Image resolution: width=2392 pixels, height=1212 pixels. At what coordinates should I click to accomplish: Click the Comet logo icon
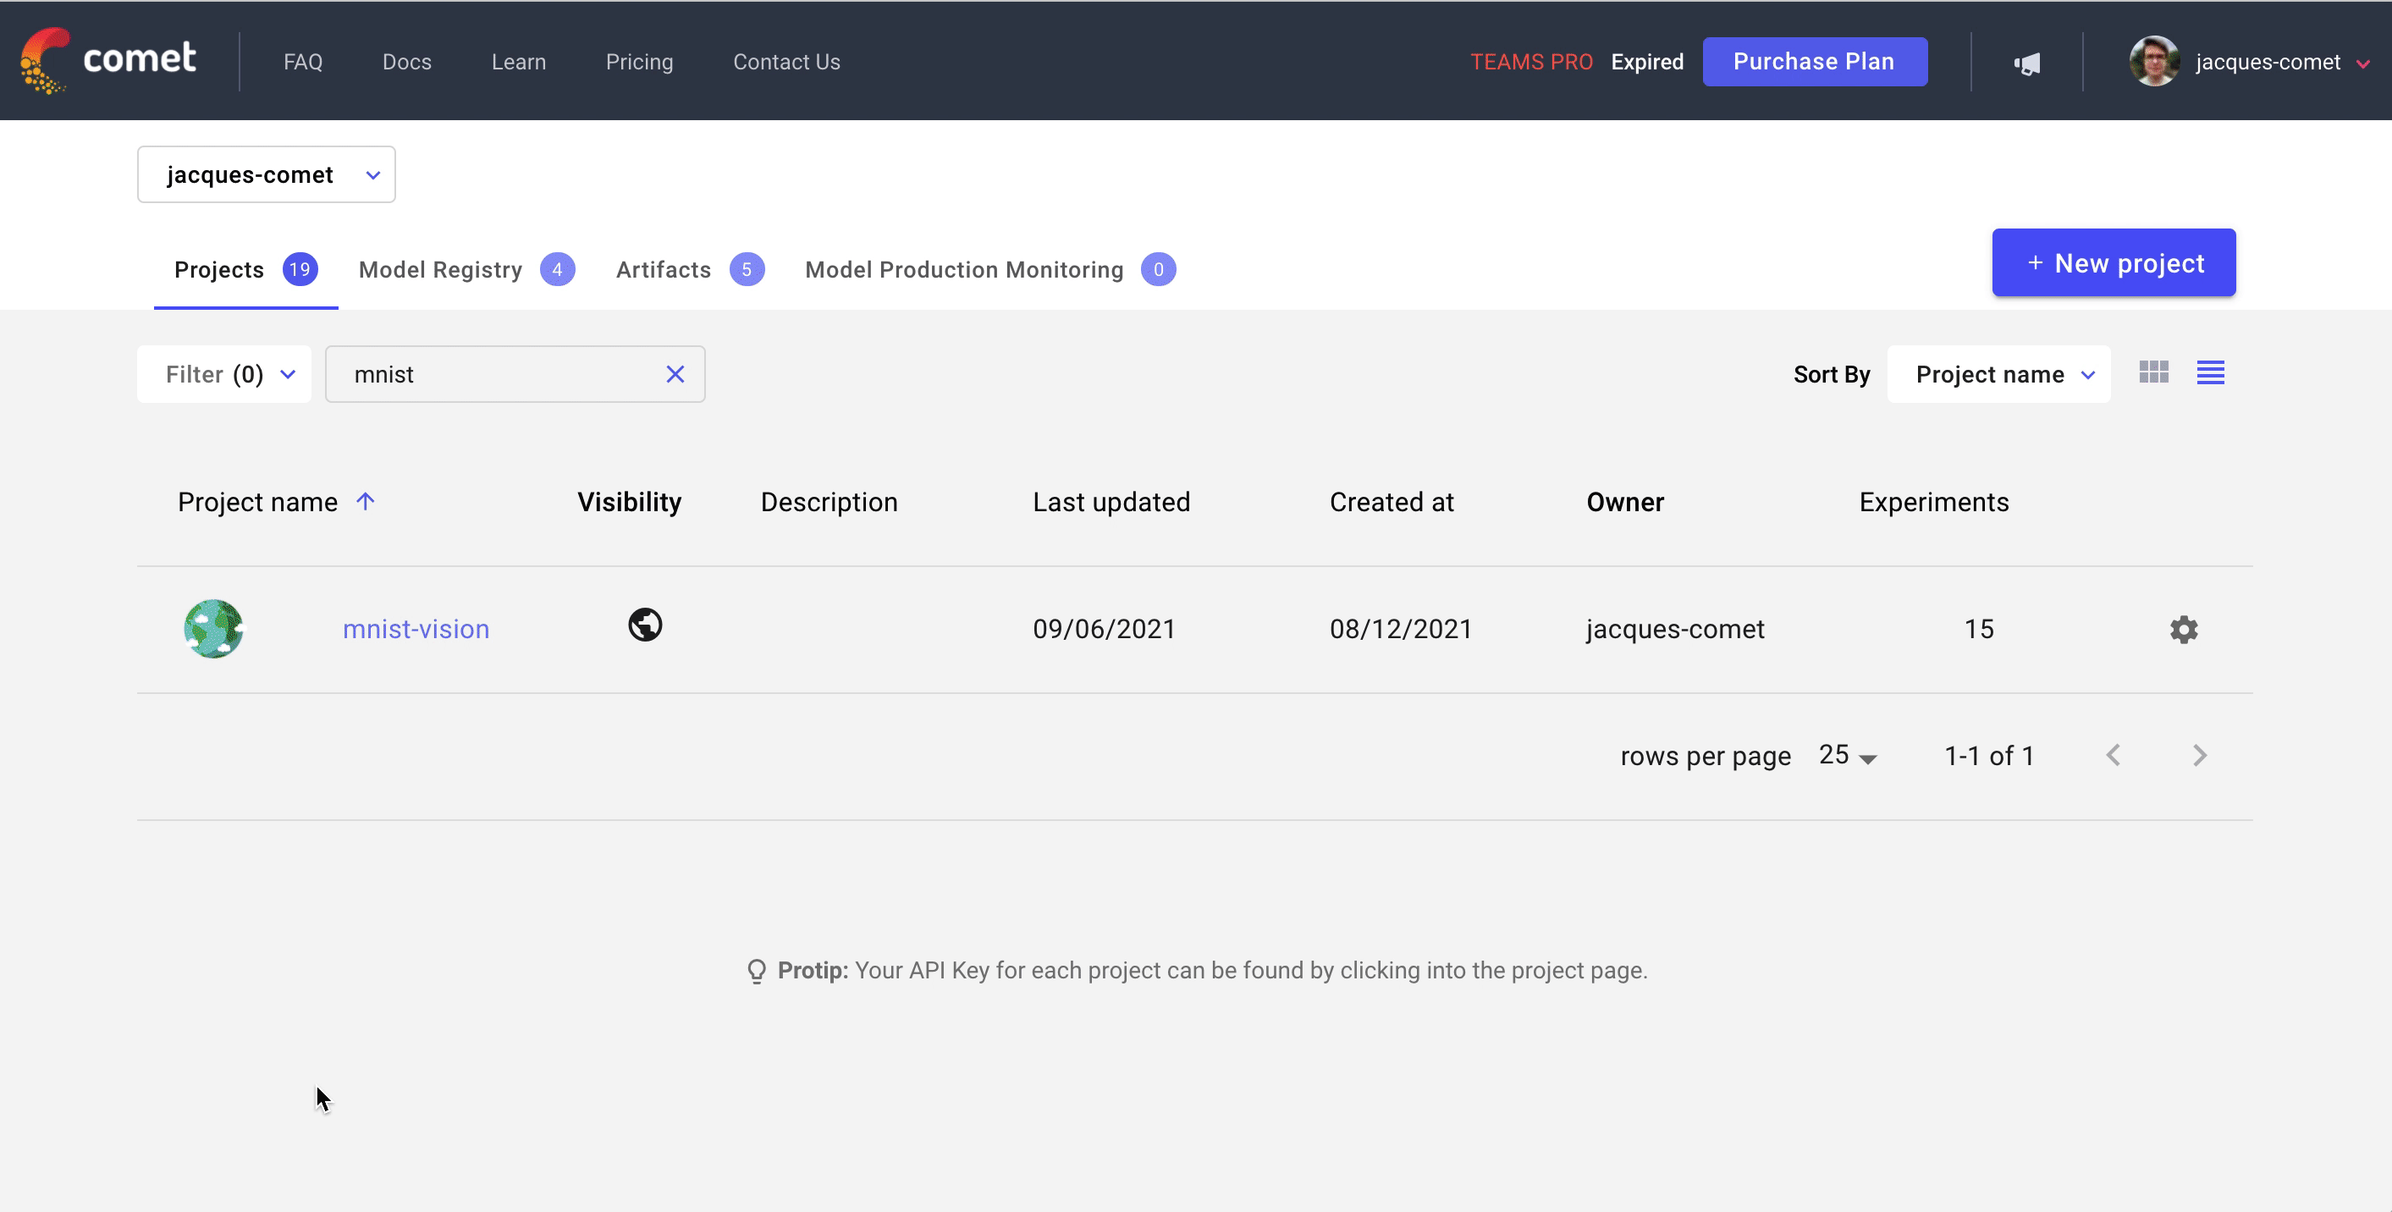[41, 60]
